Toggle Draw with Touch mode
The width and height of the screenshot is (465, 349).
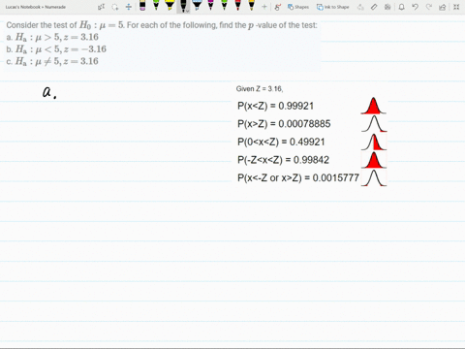tap(277, 7)
